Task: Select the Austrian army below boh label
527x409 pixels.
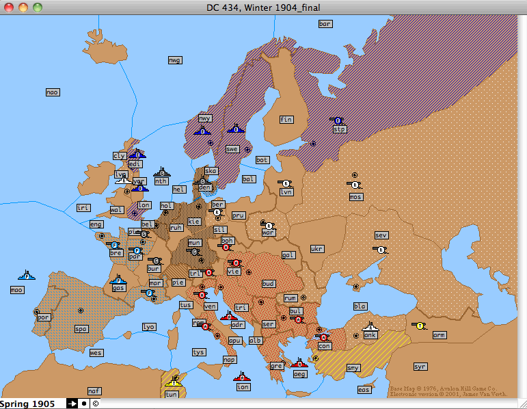Action: pos(226,247)
